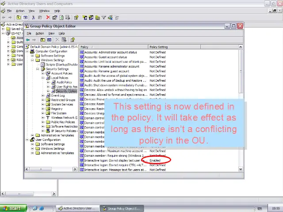Collapse the Local Policies node

43,78
